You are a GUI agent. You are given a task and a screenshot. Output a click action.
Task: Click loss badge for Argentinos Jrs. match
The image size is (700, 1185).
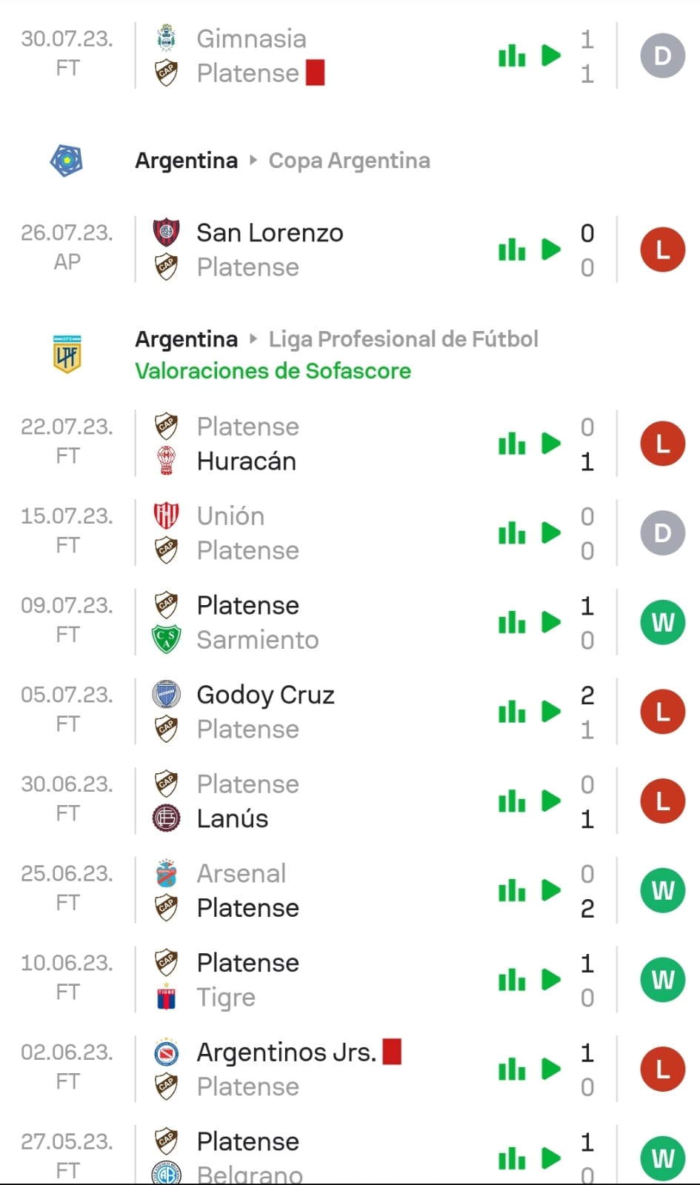coord(662,1069)
